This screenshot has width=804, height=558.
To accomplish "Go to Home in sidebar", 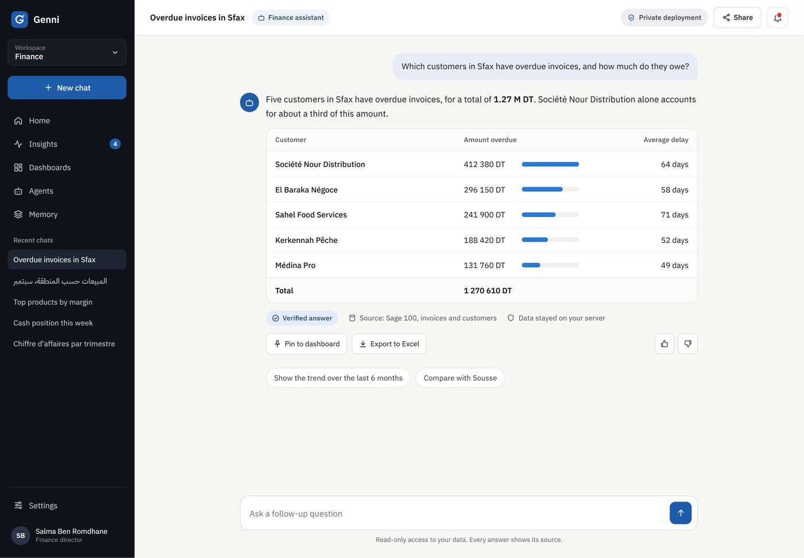I will point(67,121).
